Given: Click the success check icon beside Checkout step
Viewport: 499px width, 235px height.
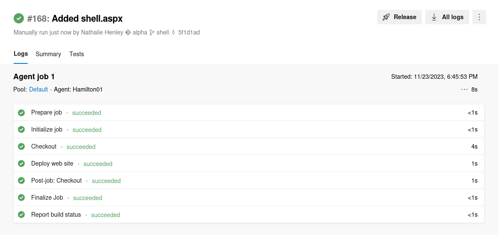Looking at the screenshot, I should (x=21, y=147).
